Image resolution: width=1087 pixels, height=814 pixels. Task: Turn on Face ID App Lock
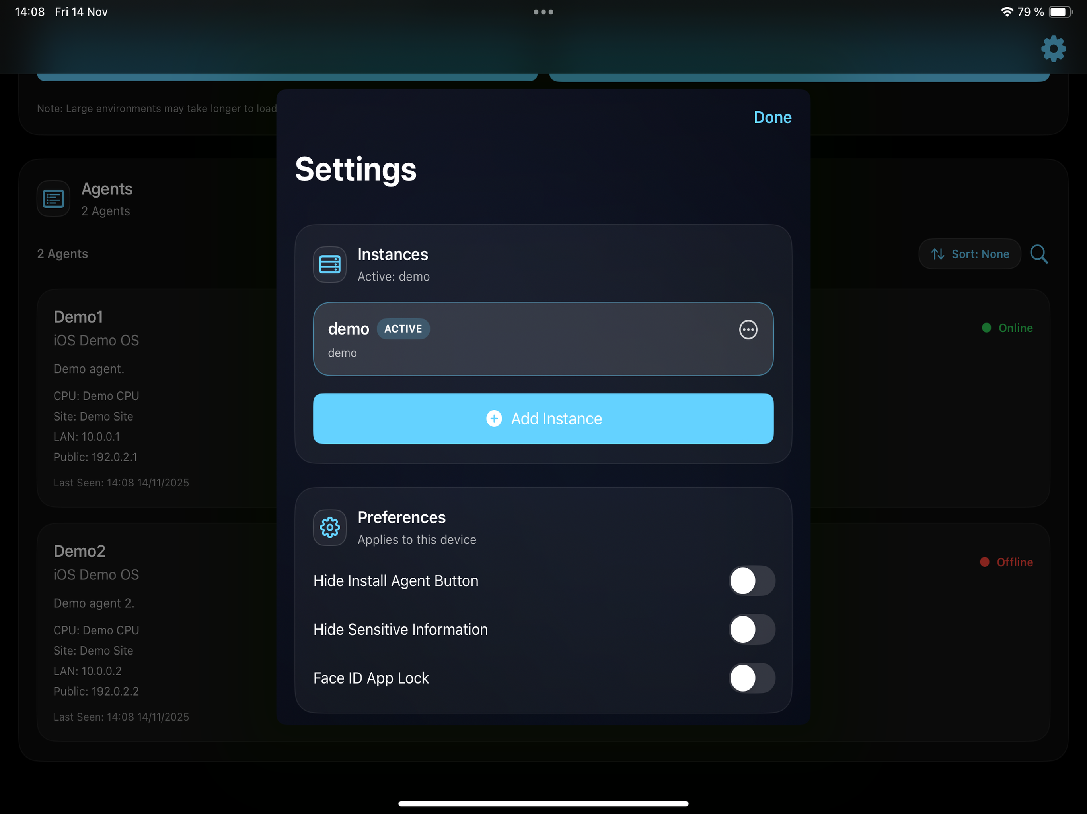pyautogui.click(x=752, y=678)
